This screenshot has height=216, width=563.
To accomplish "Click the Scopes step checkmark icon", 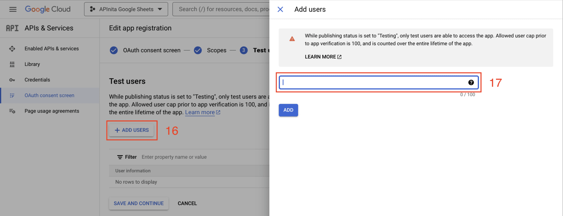I will tap(198, 50).
